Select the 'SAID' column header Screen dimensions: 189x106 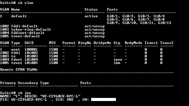29,43
